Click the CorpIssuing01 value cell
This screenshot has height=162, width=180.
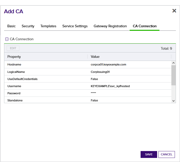pyautogui.click(x=100, y=72)
